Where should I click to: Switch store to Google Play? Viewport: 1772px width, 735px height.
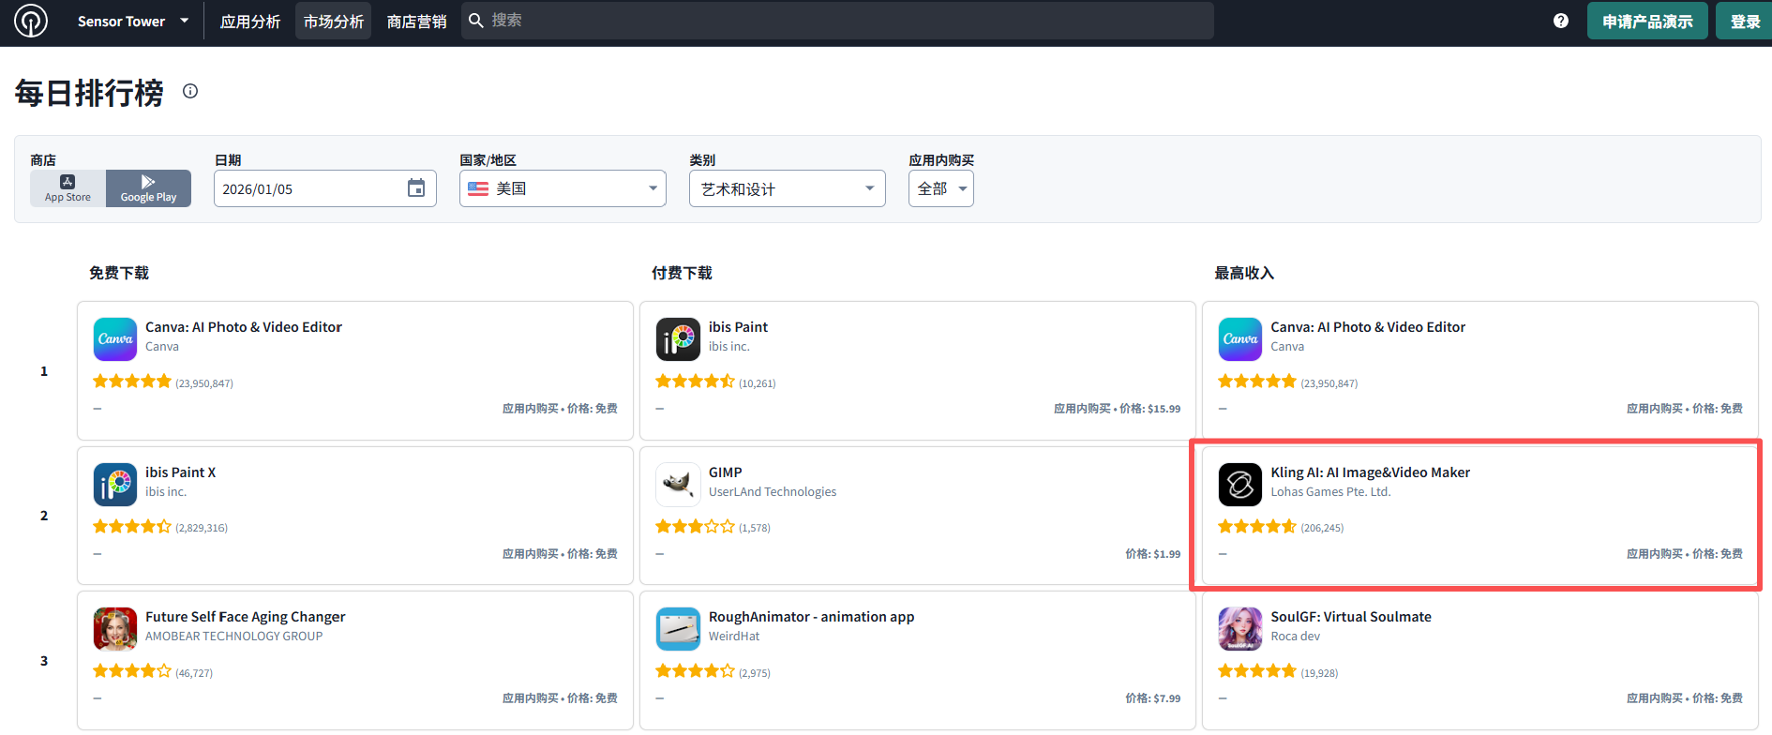click(x=148, y=188)
